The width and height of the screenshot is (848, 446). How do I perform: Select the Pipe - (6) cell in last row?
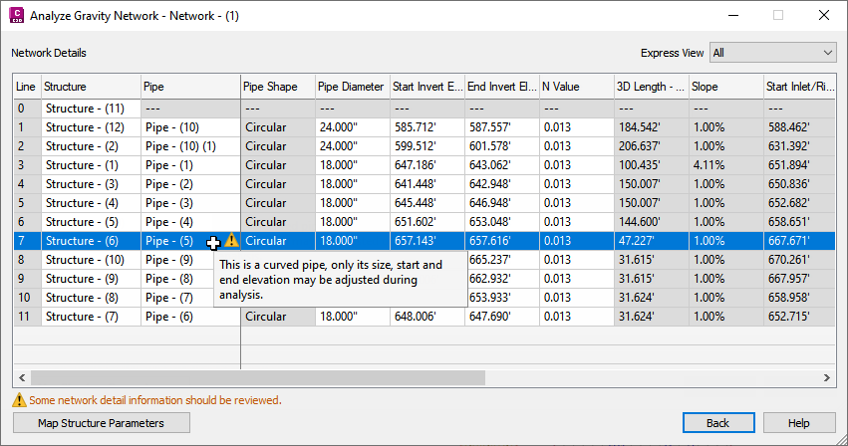tap(190, 317)
